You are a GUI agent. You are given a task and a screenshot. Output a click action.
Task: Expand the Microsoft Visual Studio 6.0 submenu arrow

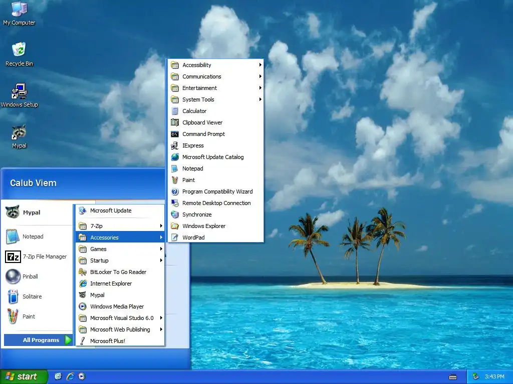pyautogui.click(x=161, y=317)
